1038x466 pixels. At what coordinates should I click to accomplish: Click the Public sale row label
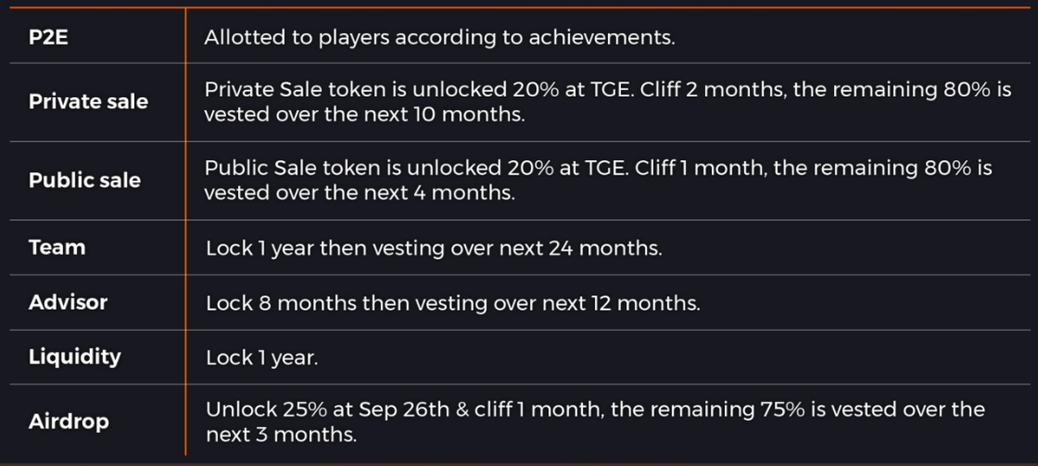pos(85,182)
